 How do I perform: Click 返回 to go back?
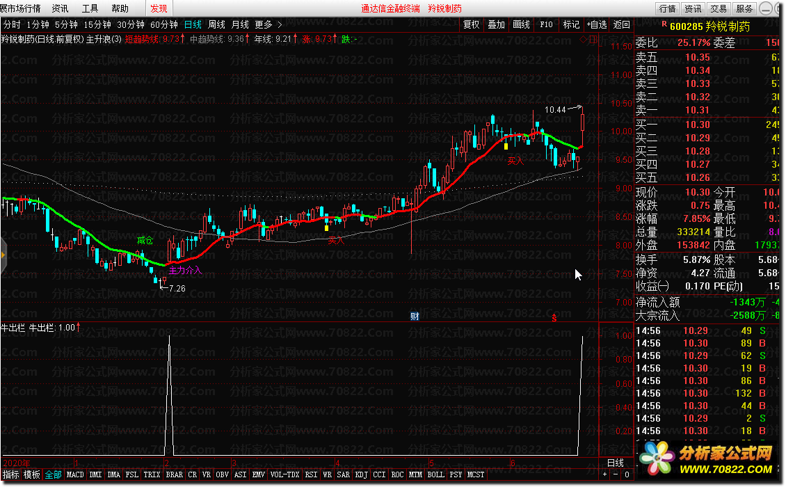622,24
